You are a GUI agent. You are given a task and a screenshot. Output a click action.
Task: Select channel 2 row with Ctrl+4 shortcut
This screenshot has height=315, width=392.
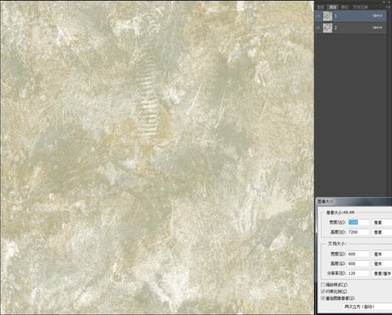click(351, 28)
